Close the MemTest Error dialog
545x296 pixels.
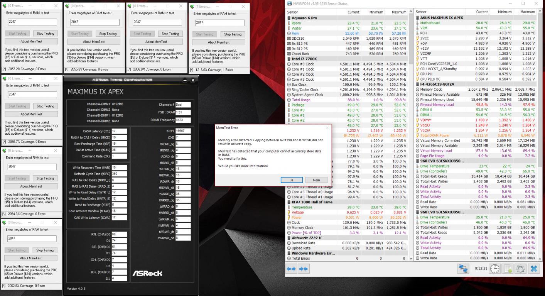coord(327,128)
